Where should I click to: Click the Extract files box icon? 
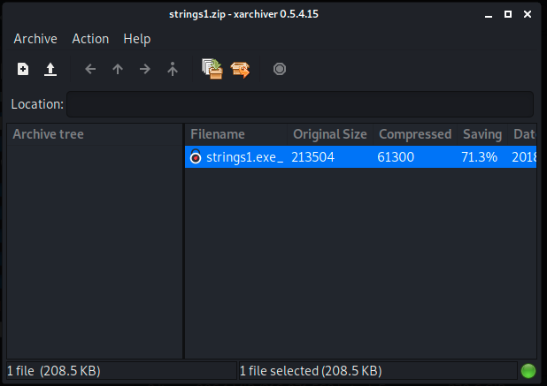pyautogui.click(x=240, y=69)
